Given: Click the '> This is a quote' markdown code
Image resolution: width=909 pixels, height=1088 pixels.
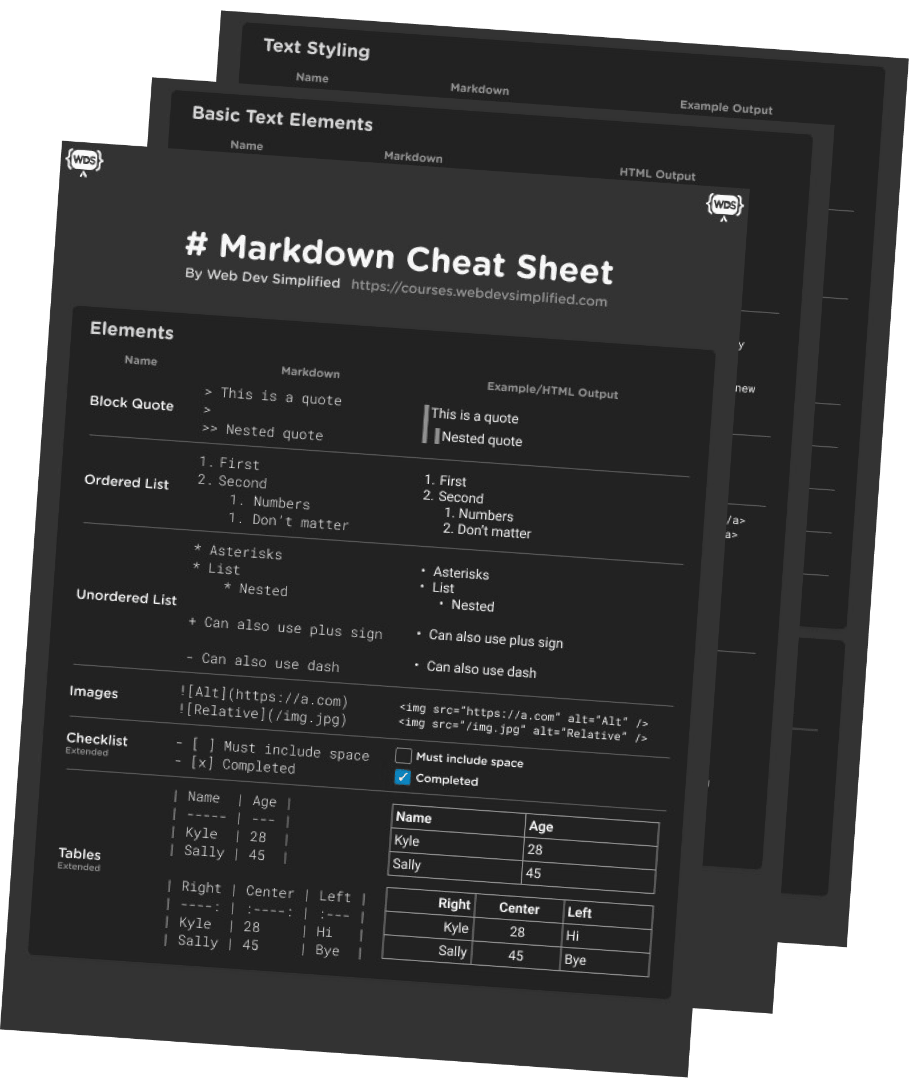Looking at the screenshot, I should [x=273, y=396].
